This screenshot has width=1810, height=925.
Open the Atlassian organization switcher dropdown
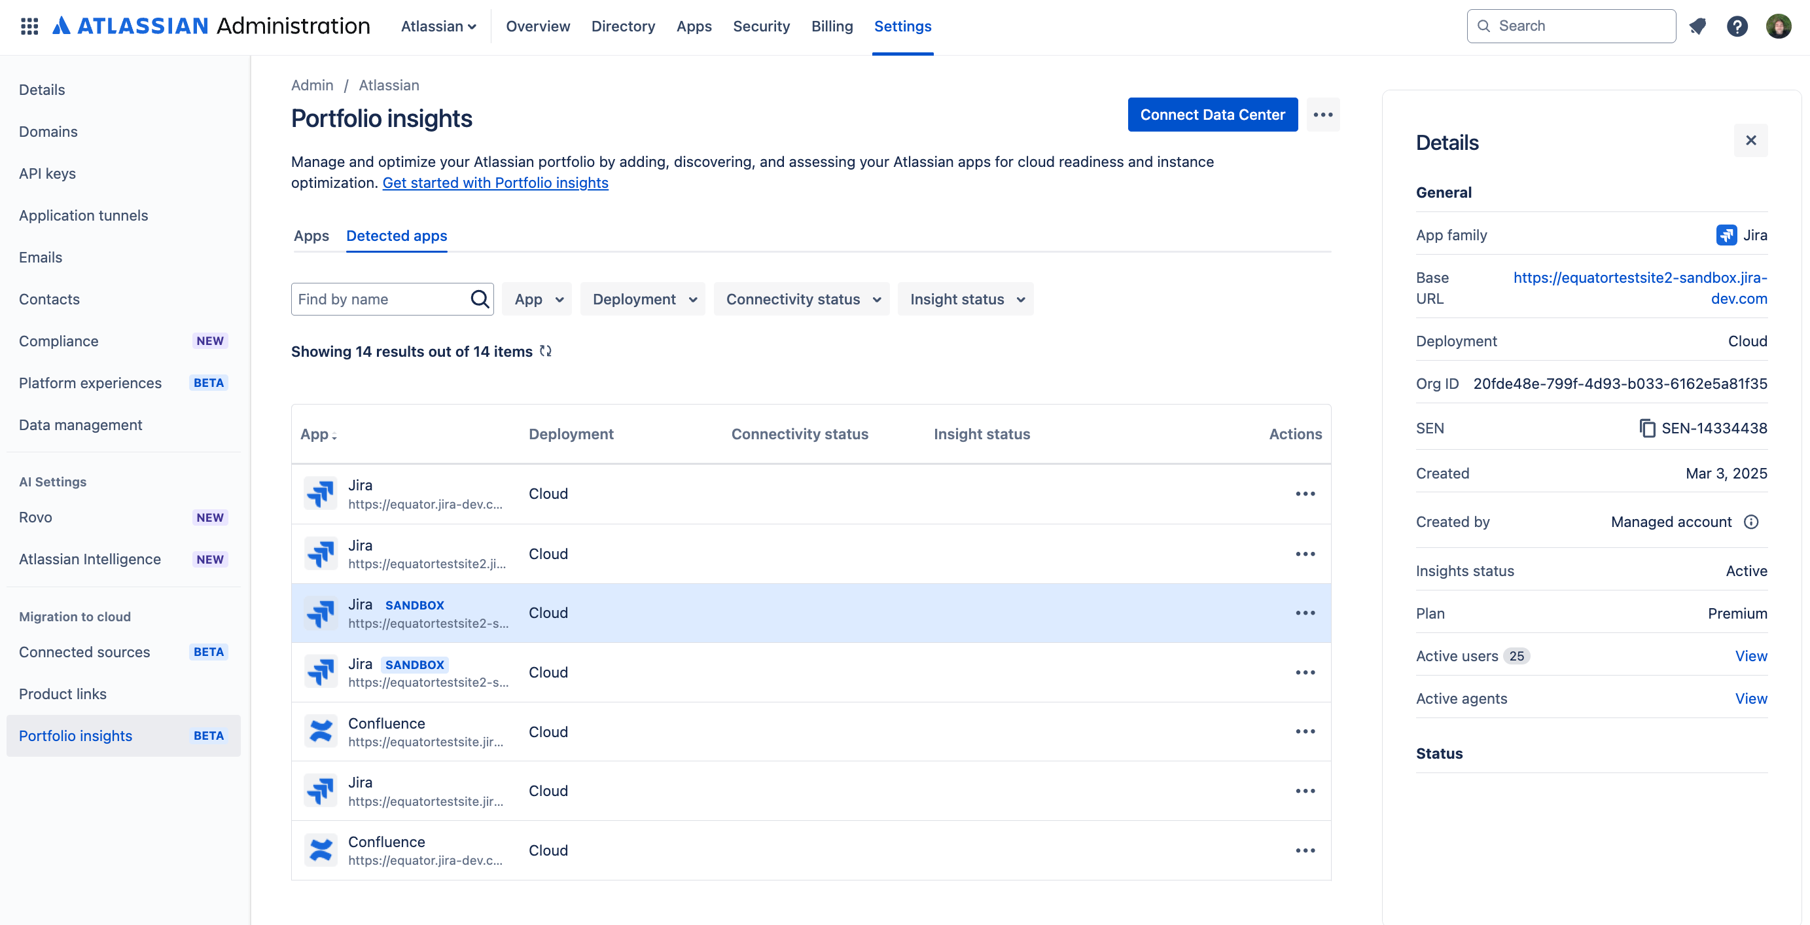438,26
